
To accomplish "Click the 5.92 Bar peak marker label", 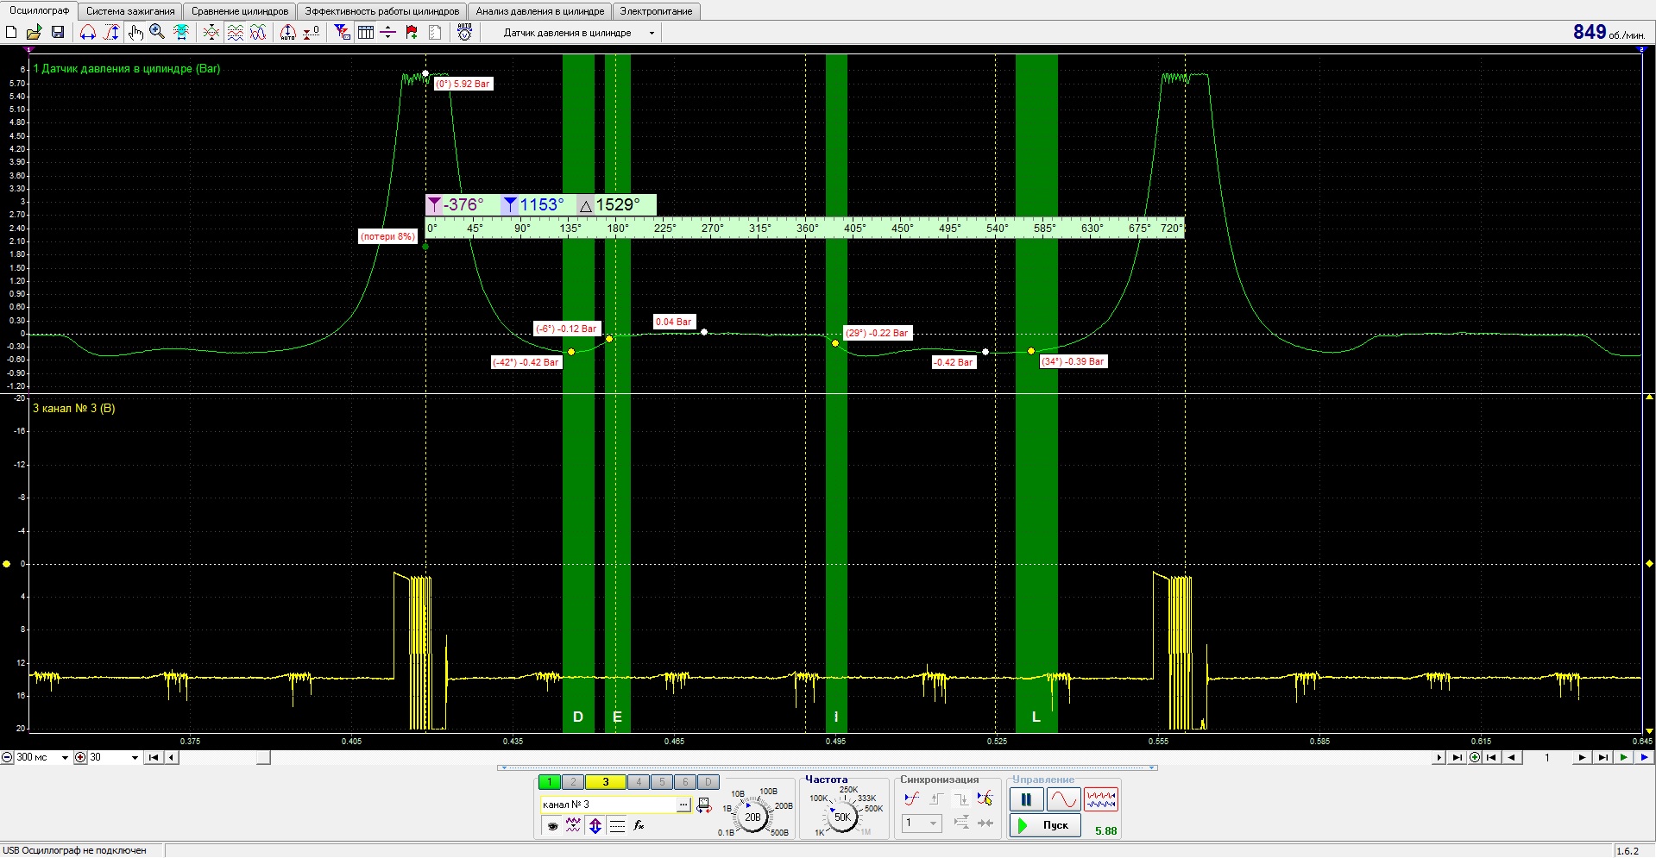I will click(463, 84).
